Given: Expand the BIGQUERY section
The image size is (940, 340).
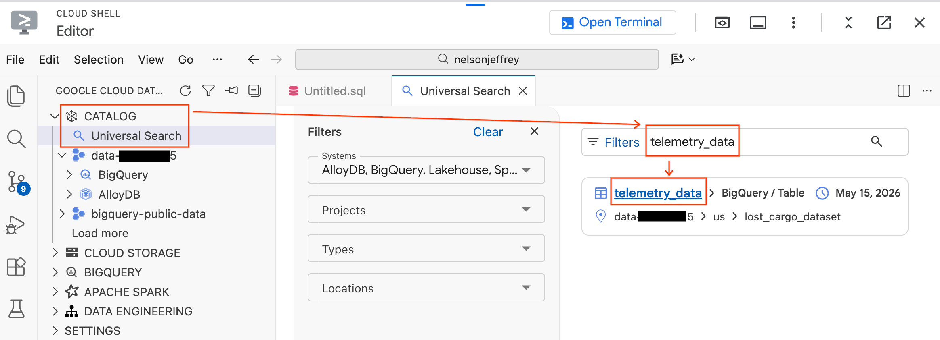Looking at the screenshot, I should point(55,272).
